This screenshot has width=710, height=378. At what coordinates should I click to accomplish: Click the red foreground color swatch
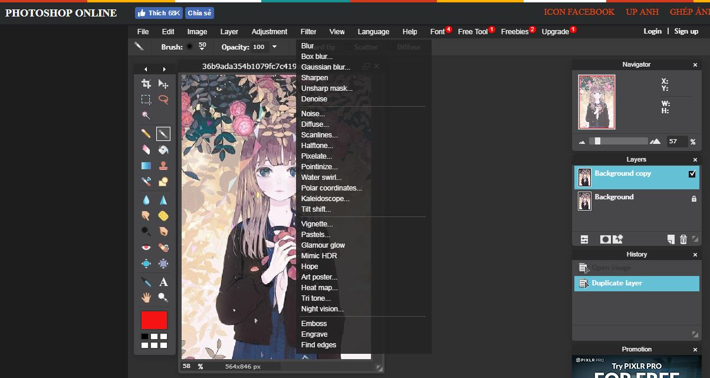[x=154, y=320]
